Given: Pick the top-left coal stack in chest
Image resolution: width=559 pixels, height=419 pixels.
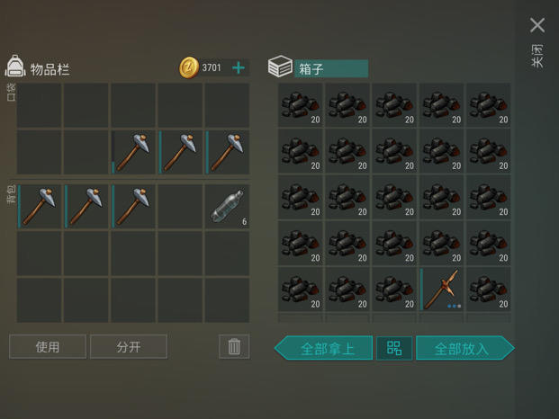Looking at the screenshot, I should pos(300,105).
